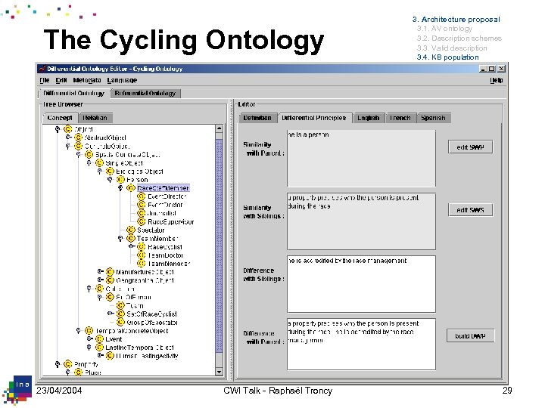Image resolution: width=545 pixels, height=408 pixels.
Task: Select the LastingTemporalObject tree item
Action: click(140, 348)
